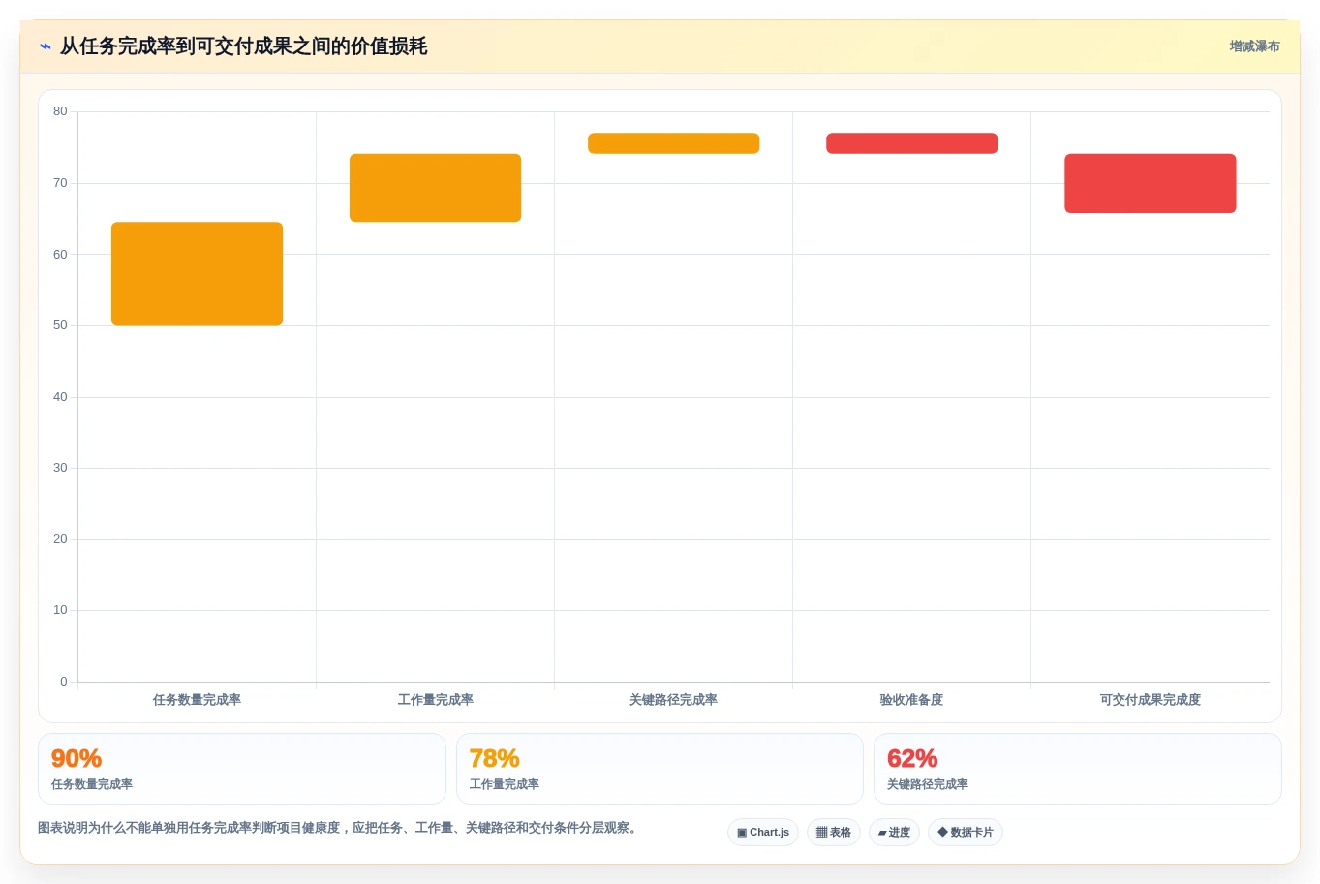Click the y-axis tick value 20
The image size is (1320, 884).
[60, 539]
